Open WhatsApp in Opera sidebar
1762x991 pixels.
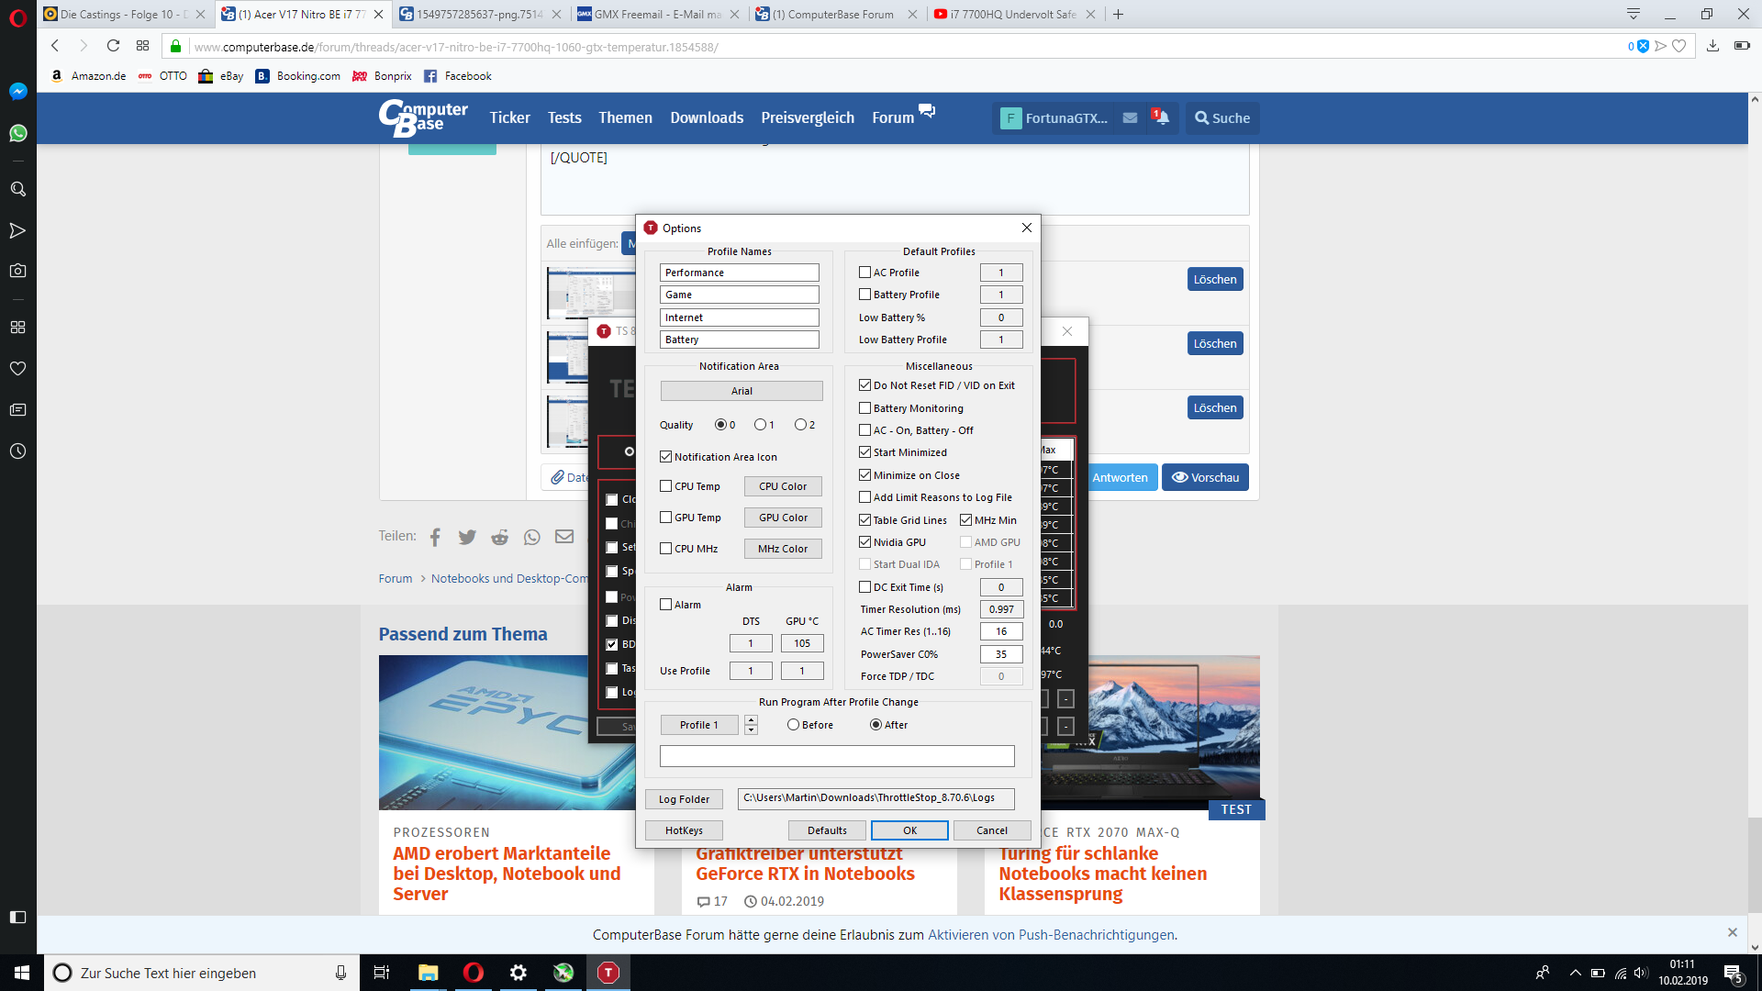[x=17, y=133]
